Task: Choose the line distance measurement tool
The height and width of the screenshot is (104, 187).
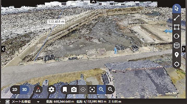Action: click(177, 18)
